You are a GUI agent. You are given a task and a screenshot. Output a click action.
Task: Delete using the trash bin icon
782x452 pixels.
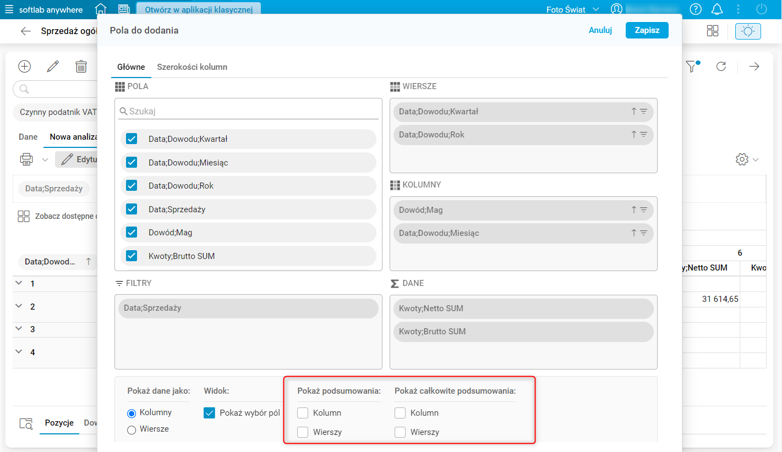coord(81,67)
